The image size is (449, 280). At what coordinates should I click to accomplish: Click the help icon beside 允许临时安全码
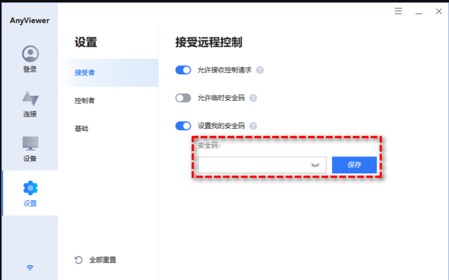pos(253,98)
